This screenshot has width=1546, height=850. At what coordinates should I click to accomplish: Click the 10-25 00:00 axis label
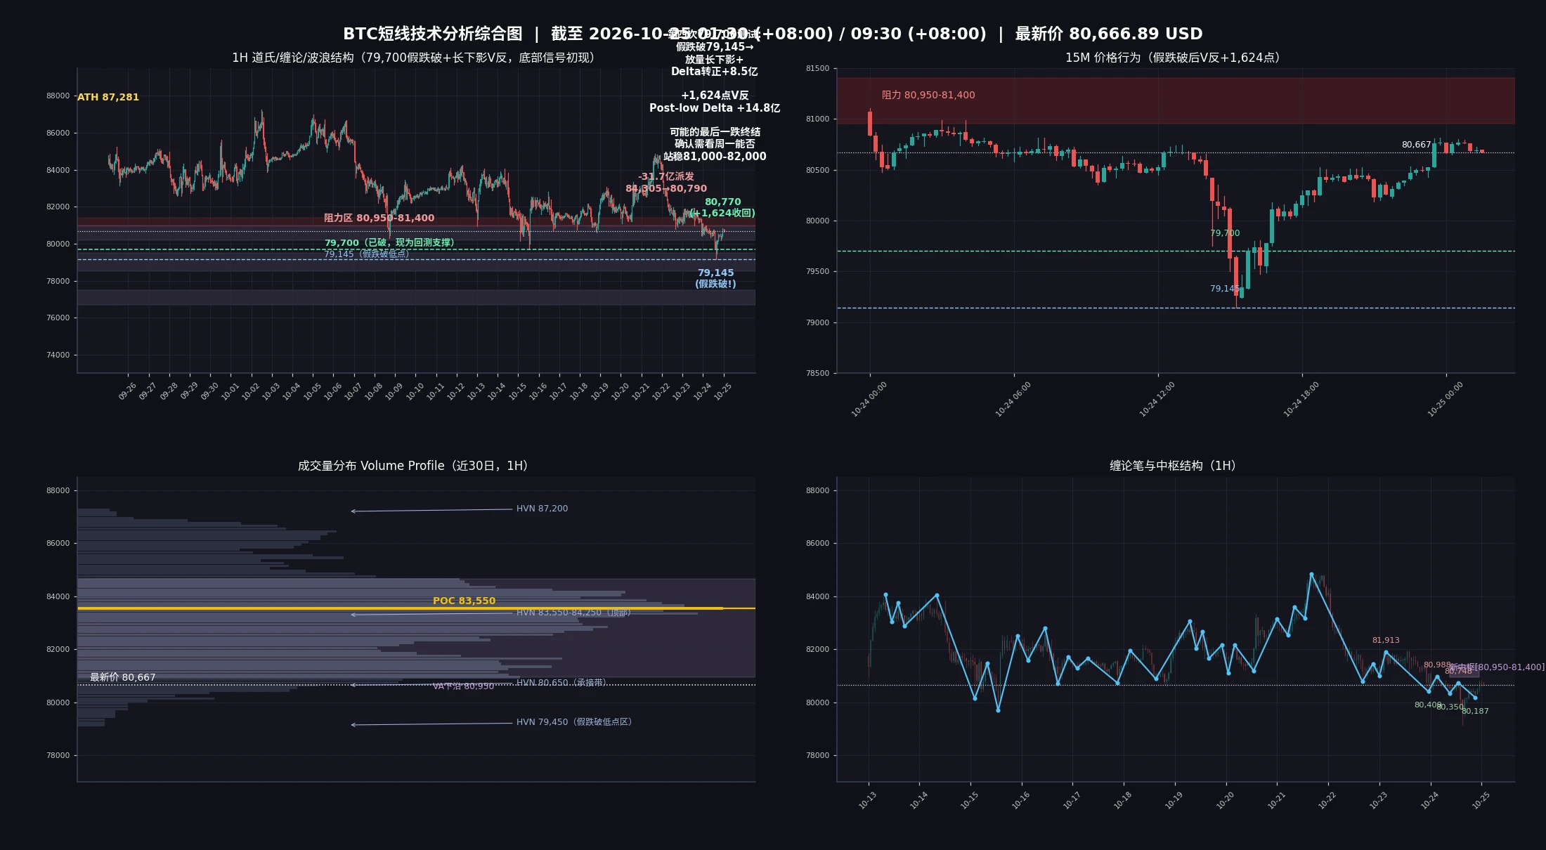1445,400
